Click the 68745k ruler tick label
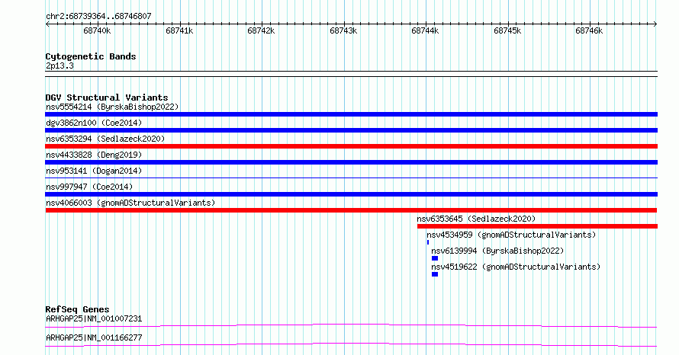The image size is (679, 355). pyautogui.click(x=507, y=31)
